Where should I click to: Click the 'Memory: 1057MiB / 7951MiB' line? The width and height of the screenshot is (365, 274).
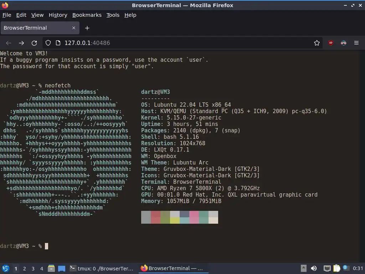pos(181,201)
